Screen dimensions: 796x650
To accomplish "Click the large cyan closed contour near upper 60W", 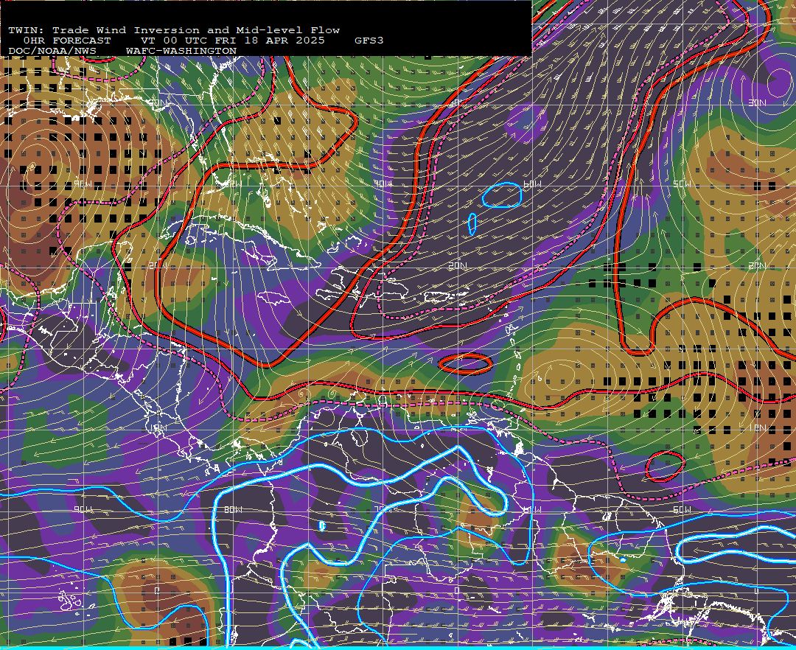I will click(502, 195).
